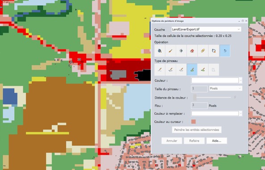Image resolution: width=265 pixels, height=170 pixels.
Task: Click Peindre les entités sélectionnées button
Action: coord(197,130)
